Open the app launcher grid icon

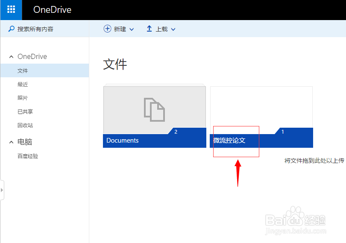click(11, 9)
